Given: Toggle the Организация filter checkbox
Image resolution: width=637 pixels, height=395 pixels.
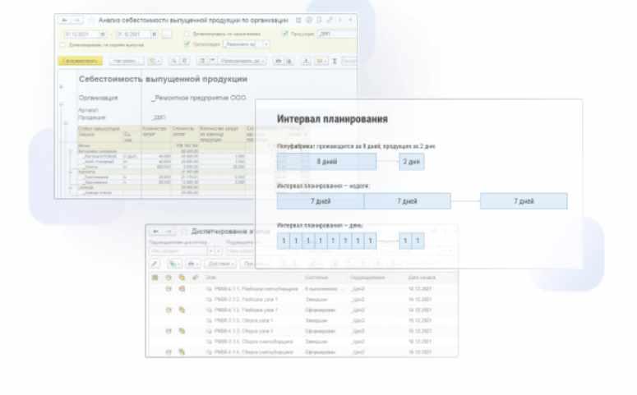Looking at the screenshot, I should pos(187,44).
